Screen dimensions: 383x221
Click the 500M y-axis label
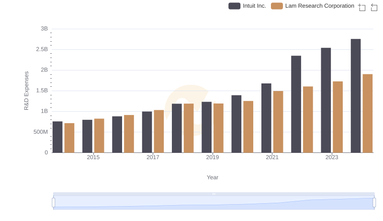point(41,132)
